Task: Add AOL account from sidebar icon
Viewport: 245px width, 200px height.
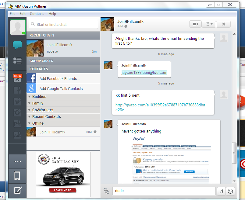Action: point(17,135)
